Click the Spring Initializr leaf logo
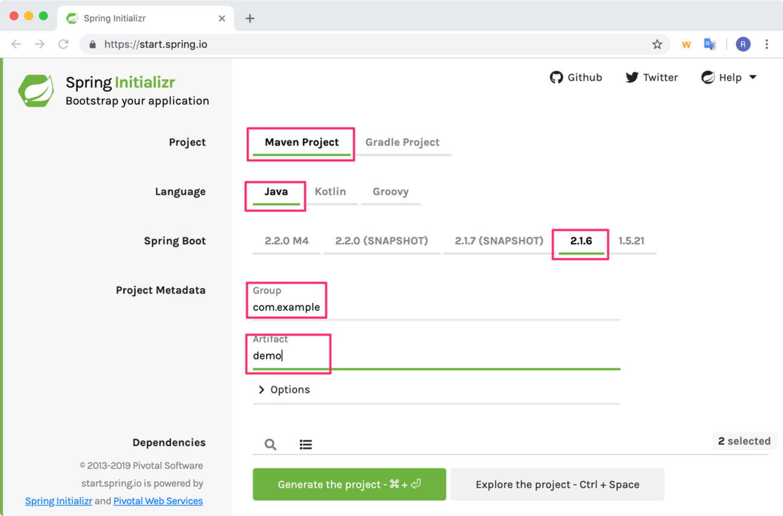 [36, 91]
